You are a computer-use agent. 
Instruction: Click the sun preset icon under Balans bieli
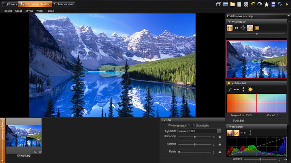point(250,90)
